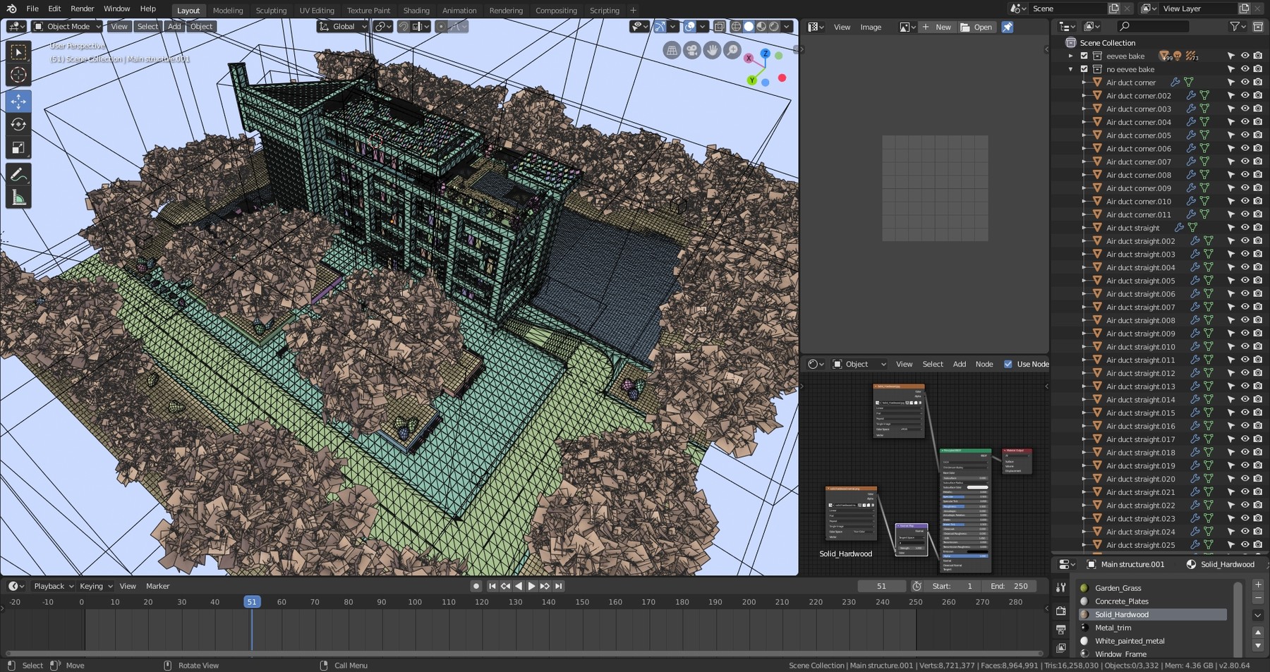Screen dimensions: 1270x672
Task: Activate the Rotate tool
Action: pos(18,125)
